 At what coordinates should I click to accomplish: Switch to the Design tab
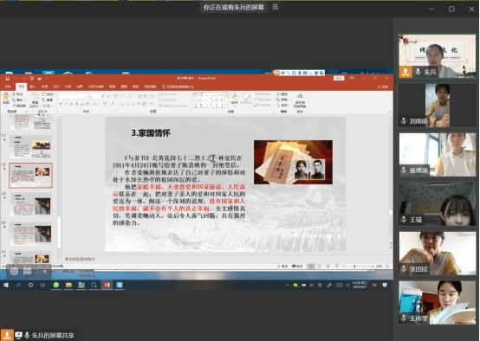[56, 87]
